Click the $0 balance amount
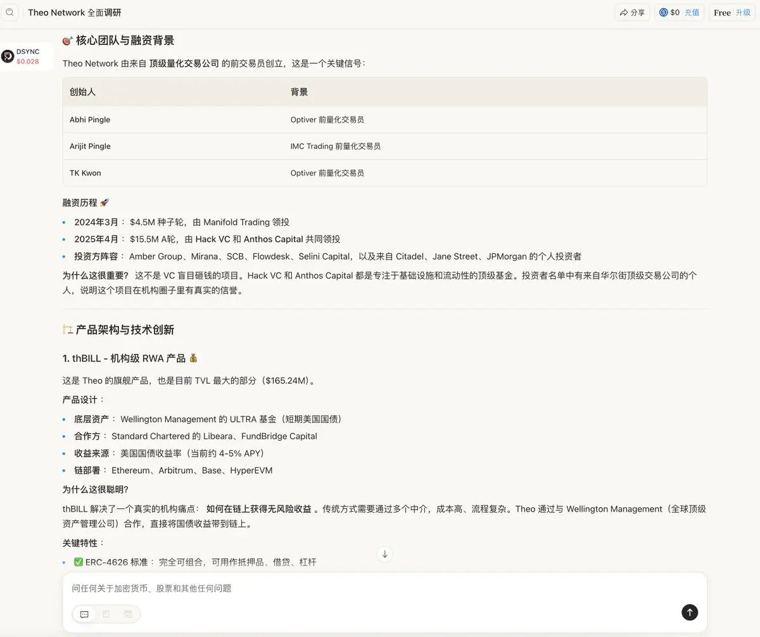This screenshot has width=760, height=637. 675,13
